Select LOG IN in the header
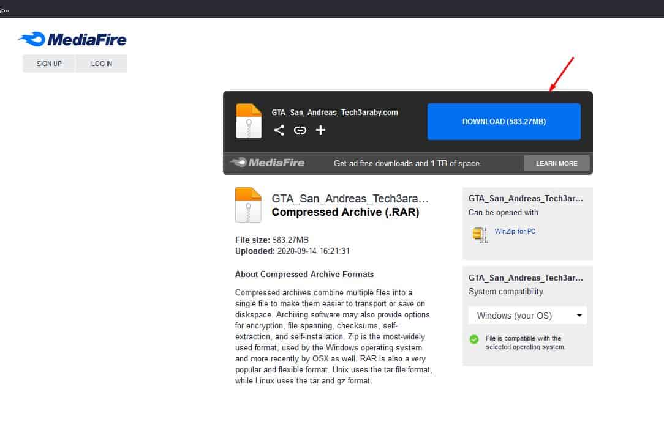Image resolution: width=664 pixels, height=425 pixels. (102, 64)
